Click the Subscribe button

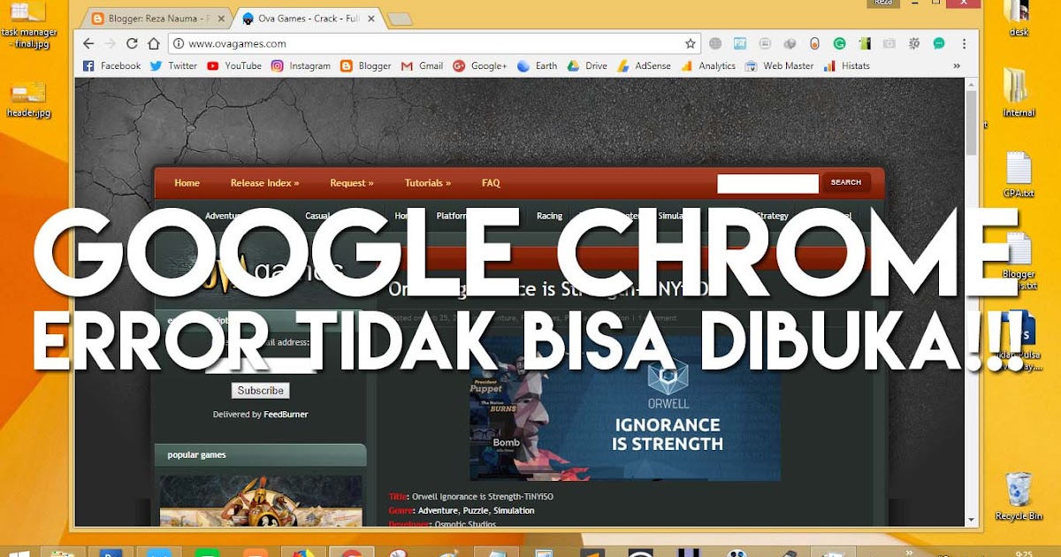261,390
